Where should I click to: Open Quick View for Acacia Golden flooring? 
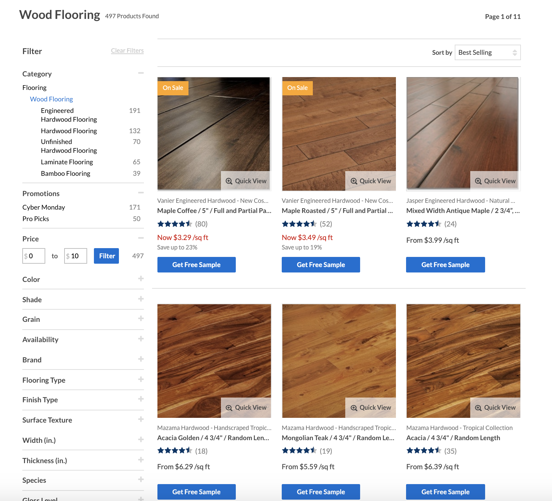pos(246,407)
